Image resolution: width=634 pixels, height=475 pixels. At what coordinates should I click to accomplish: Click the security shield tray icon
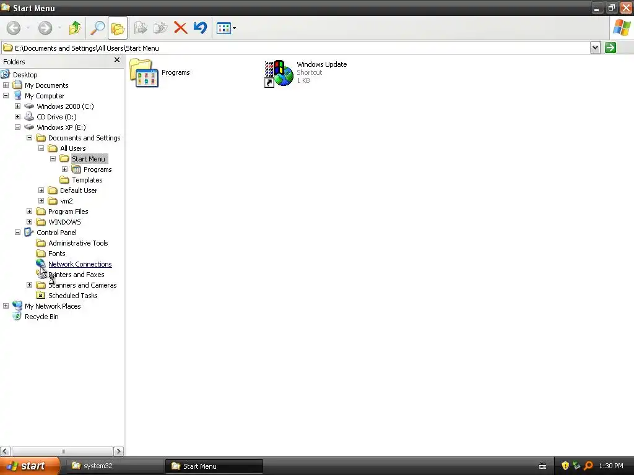(565, 466)
